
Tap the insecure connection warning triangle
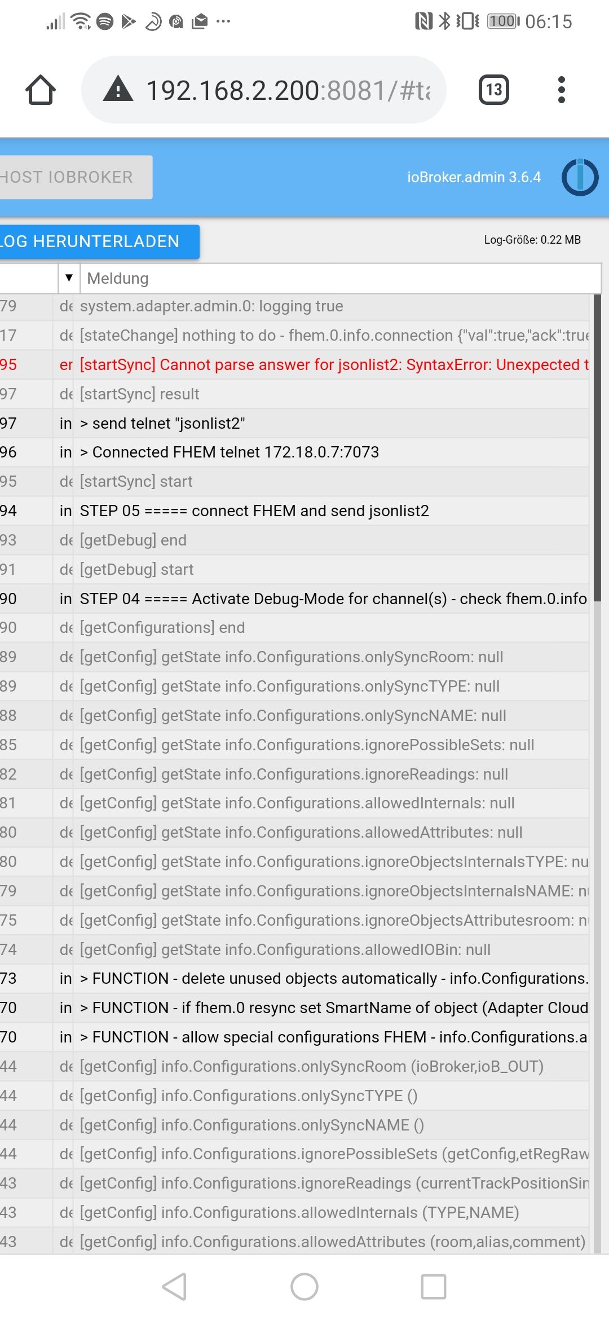coord(118,90)
